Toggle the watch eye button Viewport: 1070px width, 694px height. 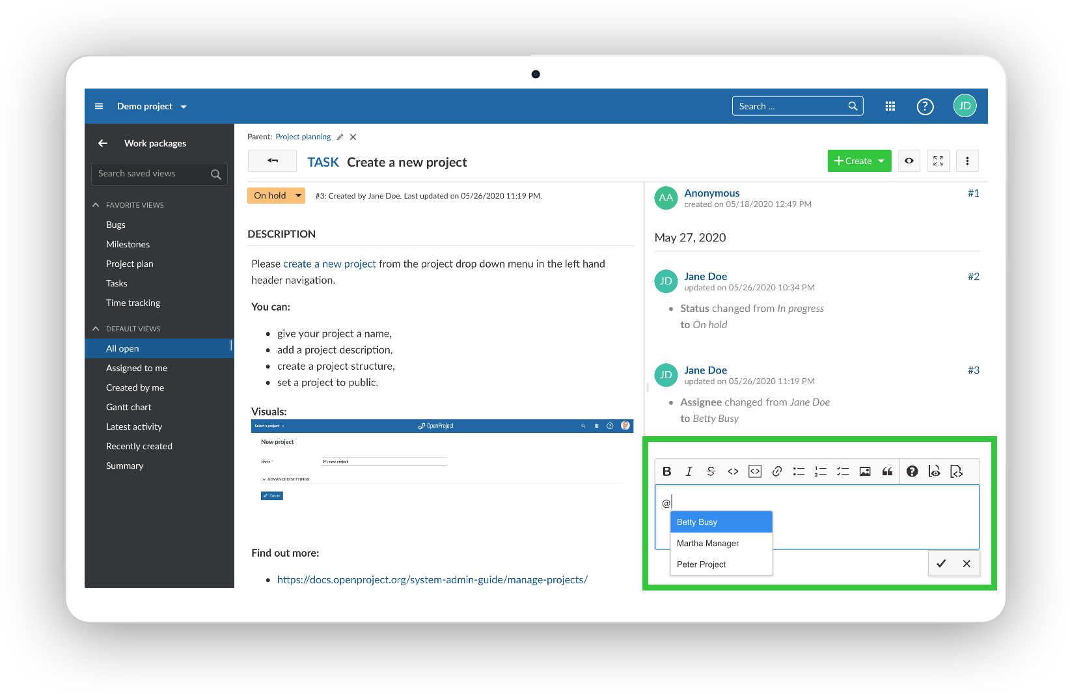point(909,161)
